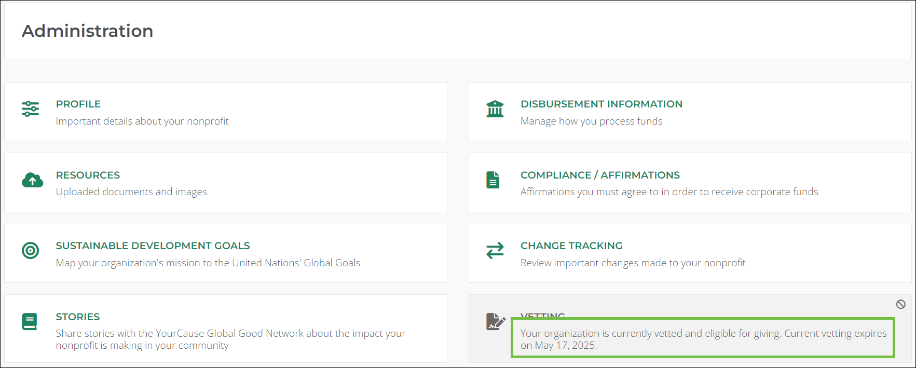Click the Disbursement Information bank icon
Image resolution: width=916 pixels, height=368 pixels.
pyautogui.click(x=495, y=109)
